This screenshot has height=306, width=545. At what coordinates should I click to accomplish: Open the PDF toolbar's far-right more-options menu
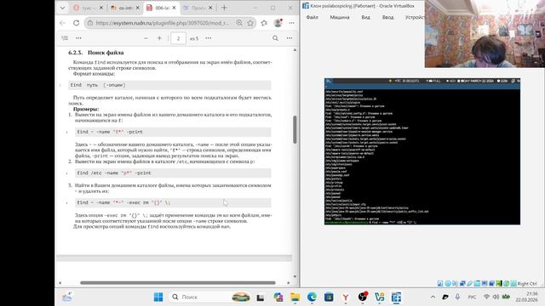tap(290, 38)
